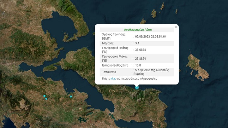Click the latitude value 38.6884
The image size is (228, 128).
[141, 50]
